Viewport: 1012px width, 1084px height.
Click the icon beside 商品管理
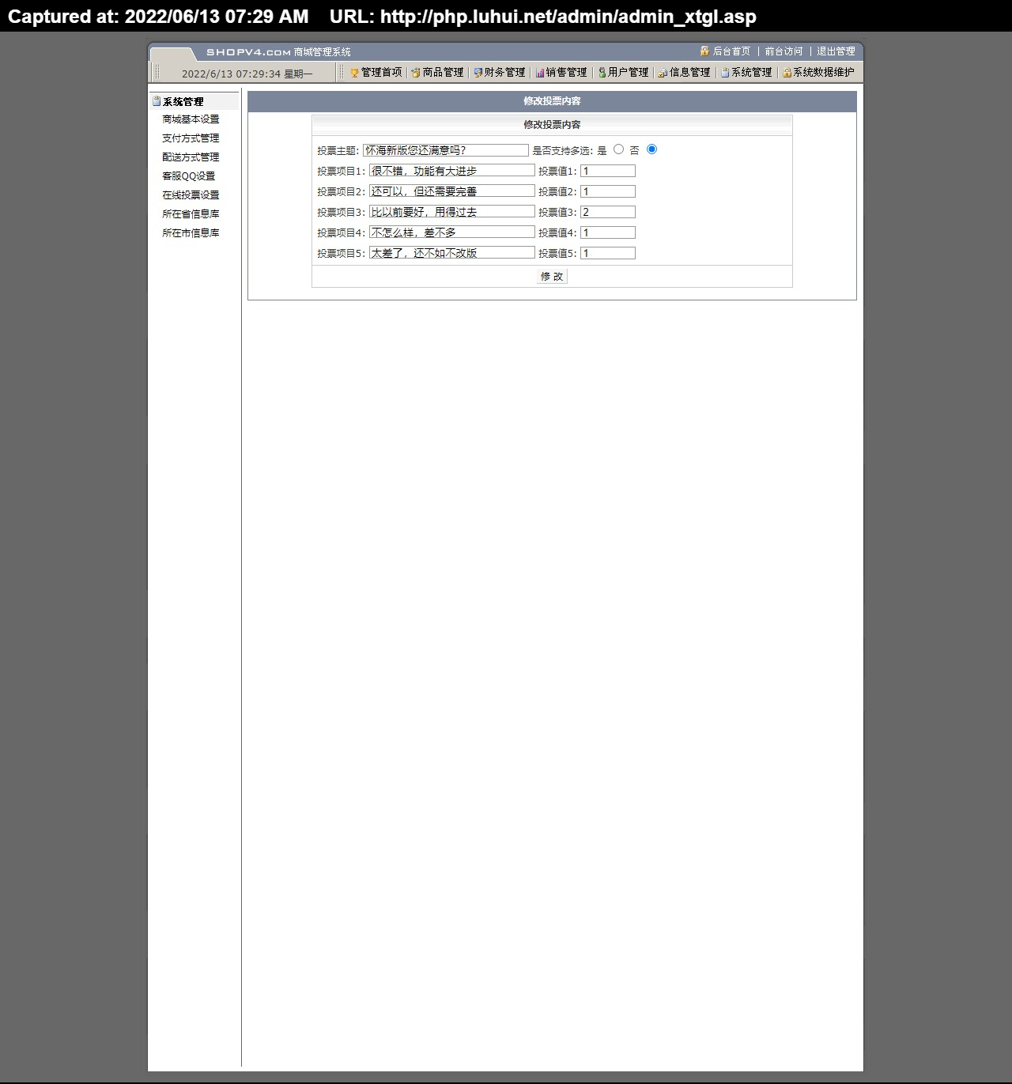(x=416, y=73)
